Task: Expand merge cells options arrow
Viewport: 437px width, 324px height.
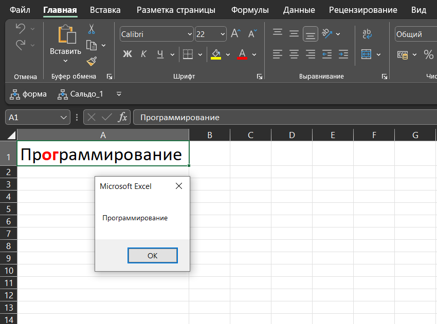Action: click(x=378, y=54)
